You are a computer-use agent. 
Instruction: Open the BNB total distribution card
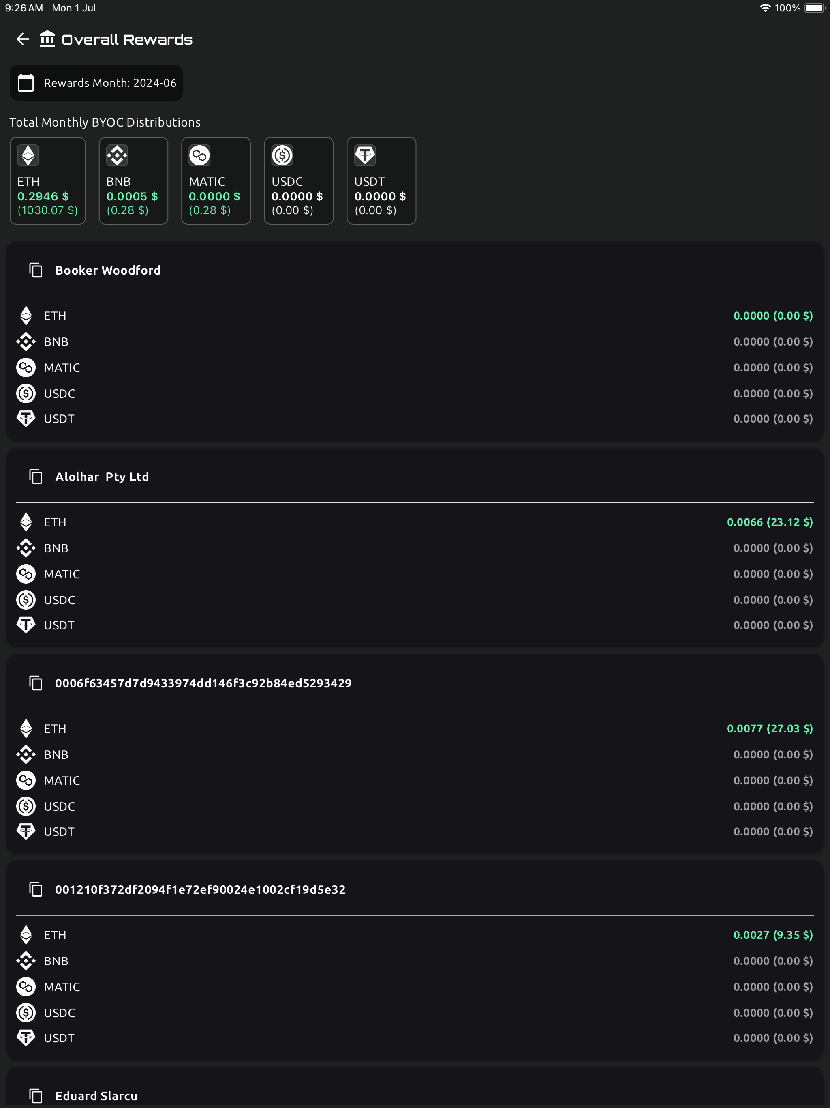coord(133,181)
